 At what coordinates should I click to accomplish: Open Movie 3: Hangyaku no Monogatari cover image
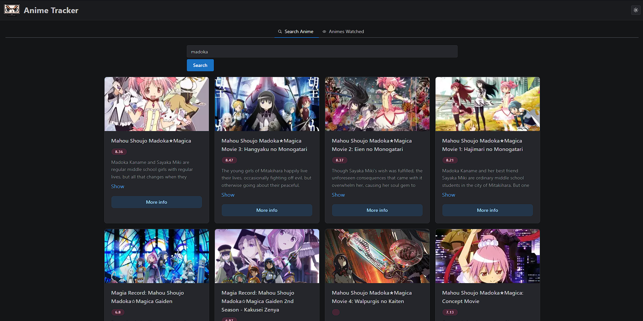[x=267, y=104]
